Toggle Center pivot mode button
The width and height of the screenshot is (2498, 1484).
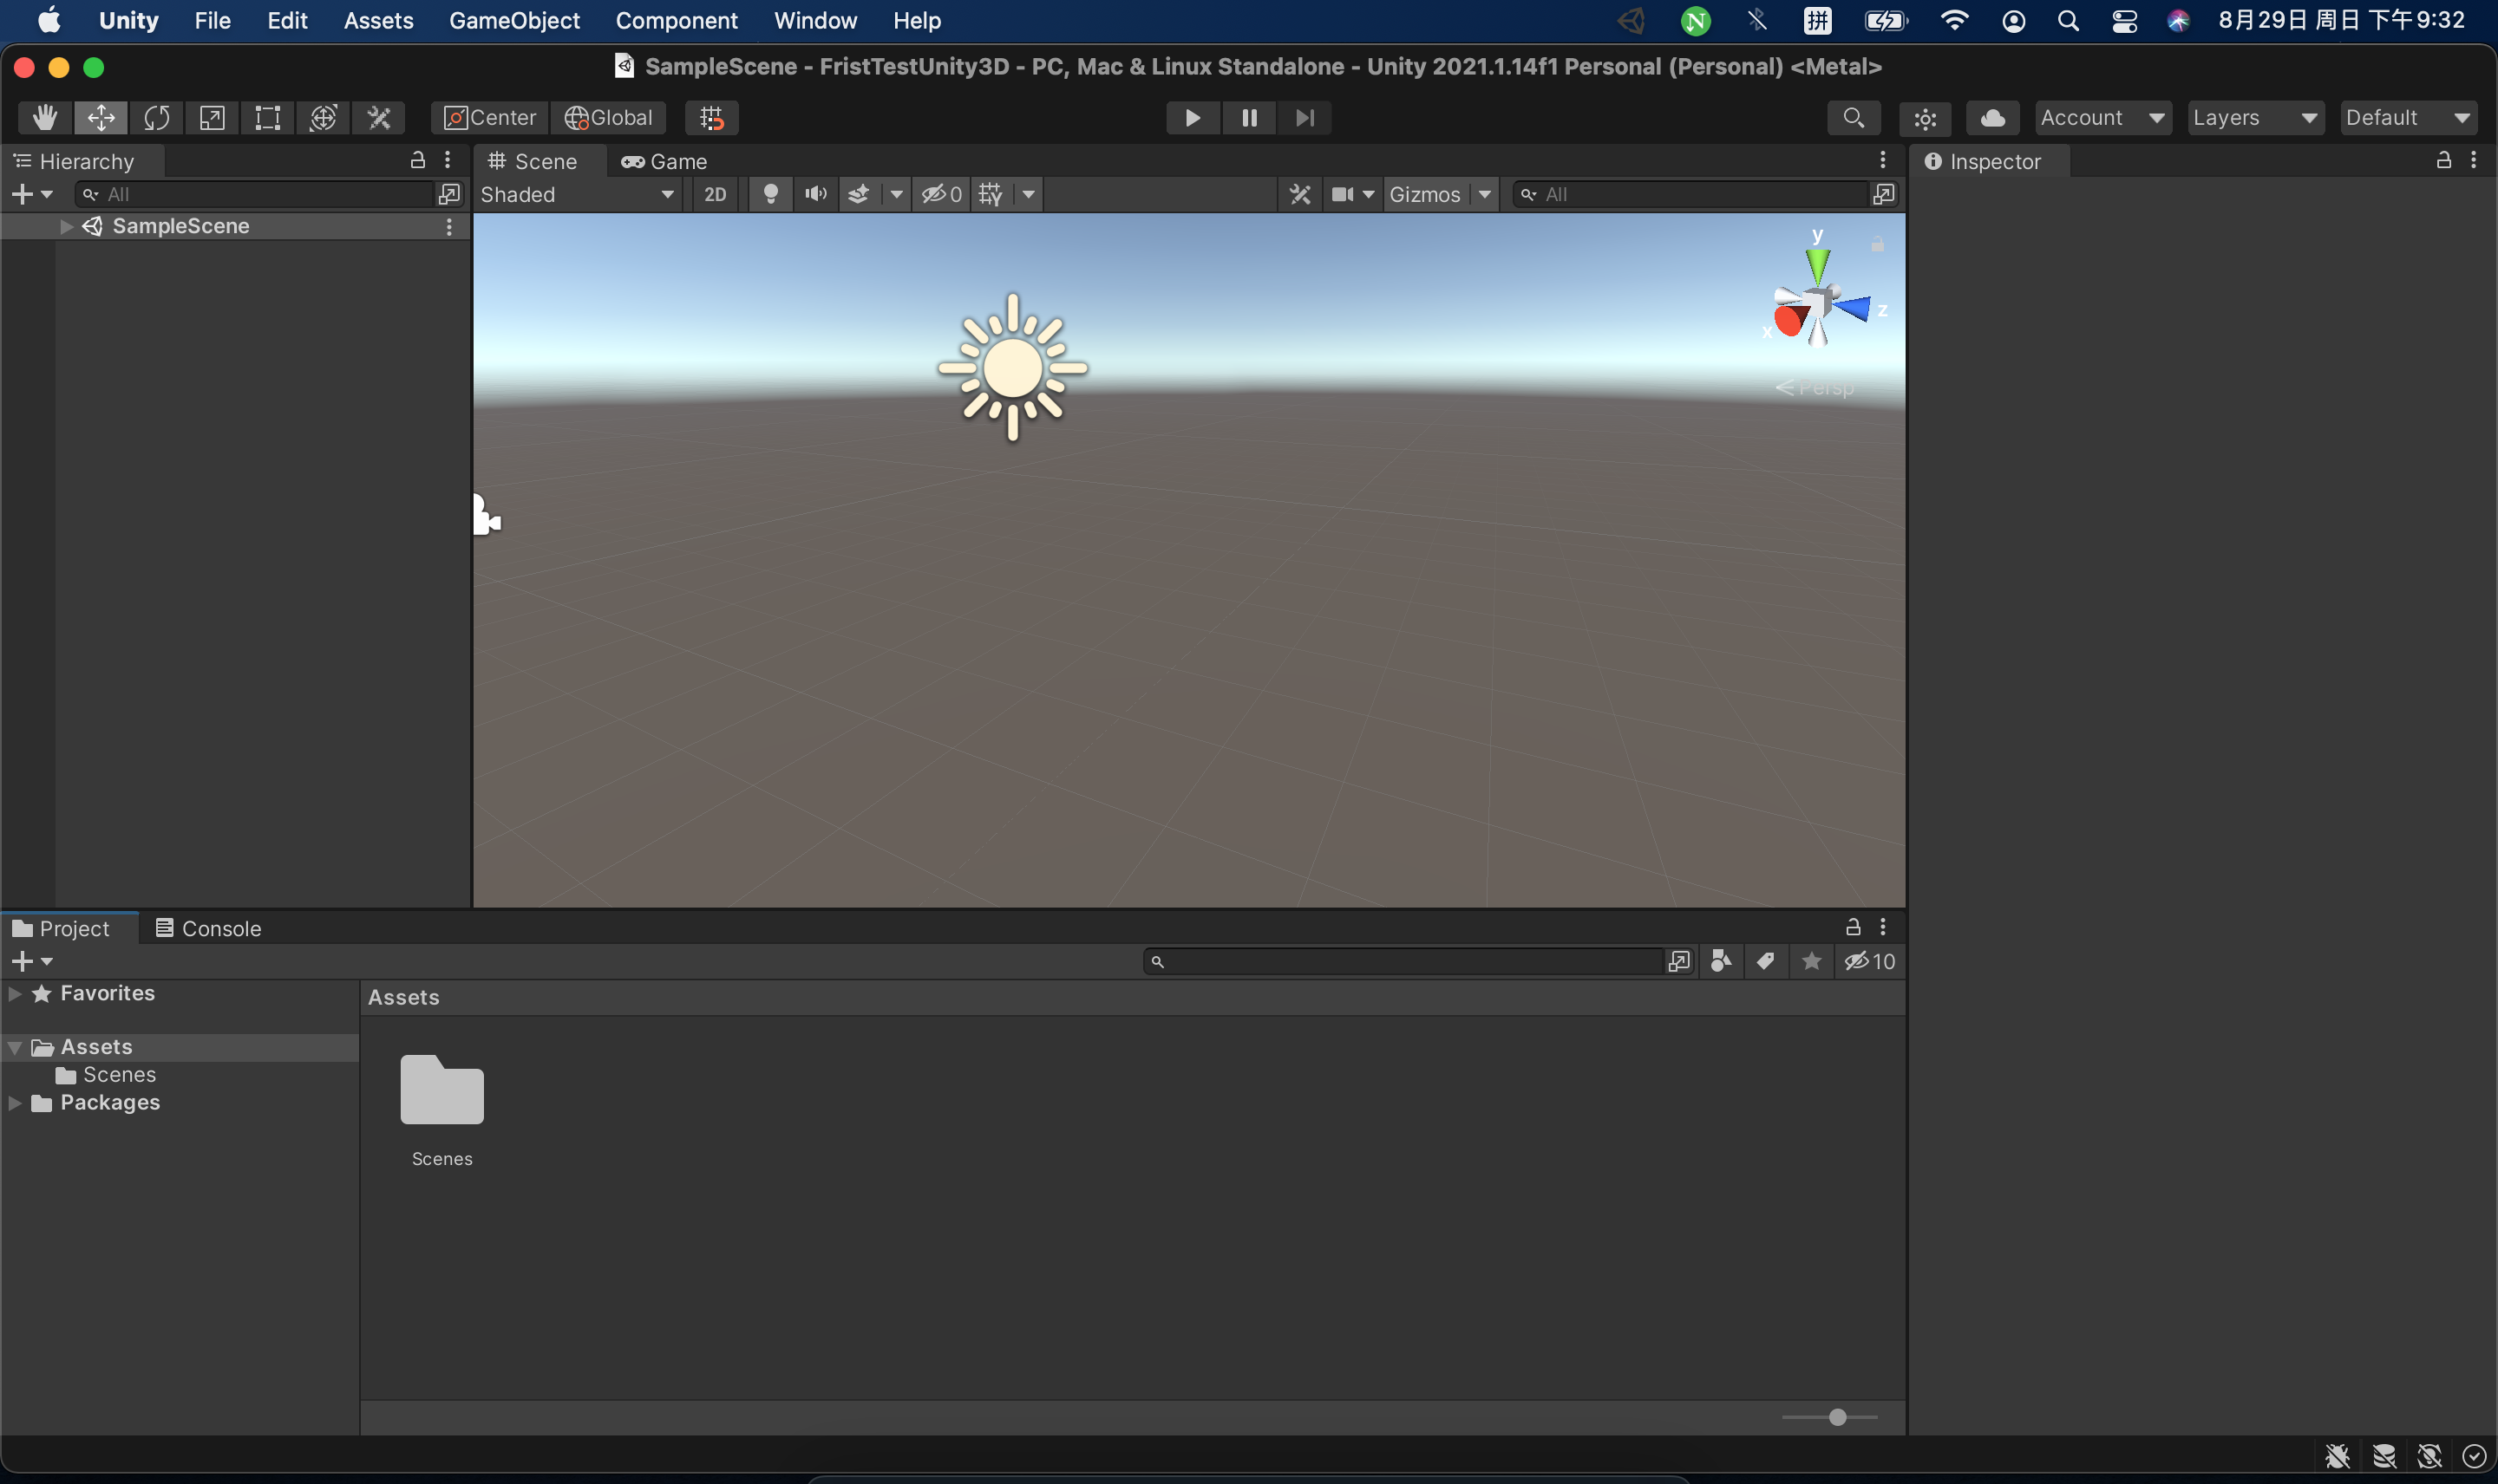click(x=490, y=118)
